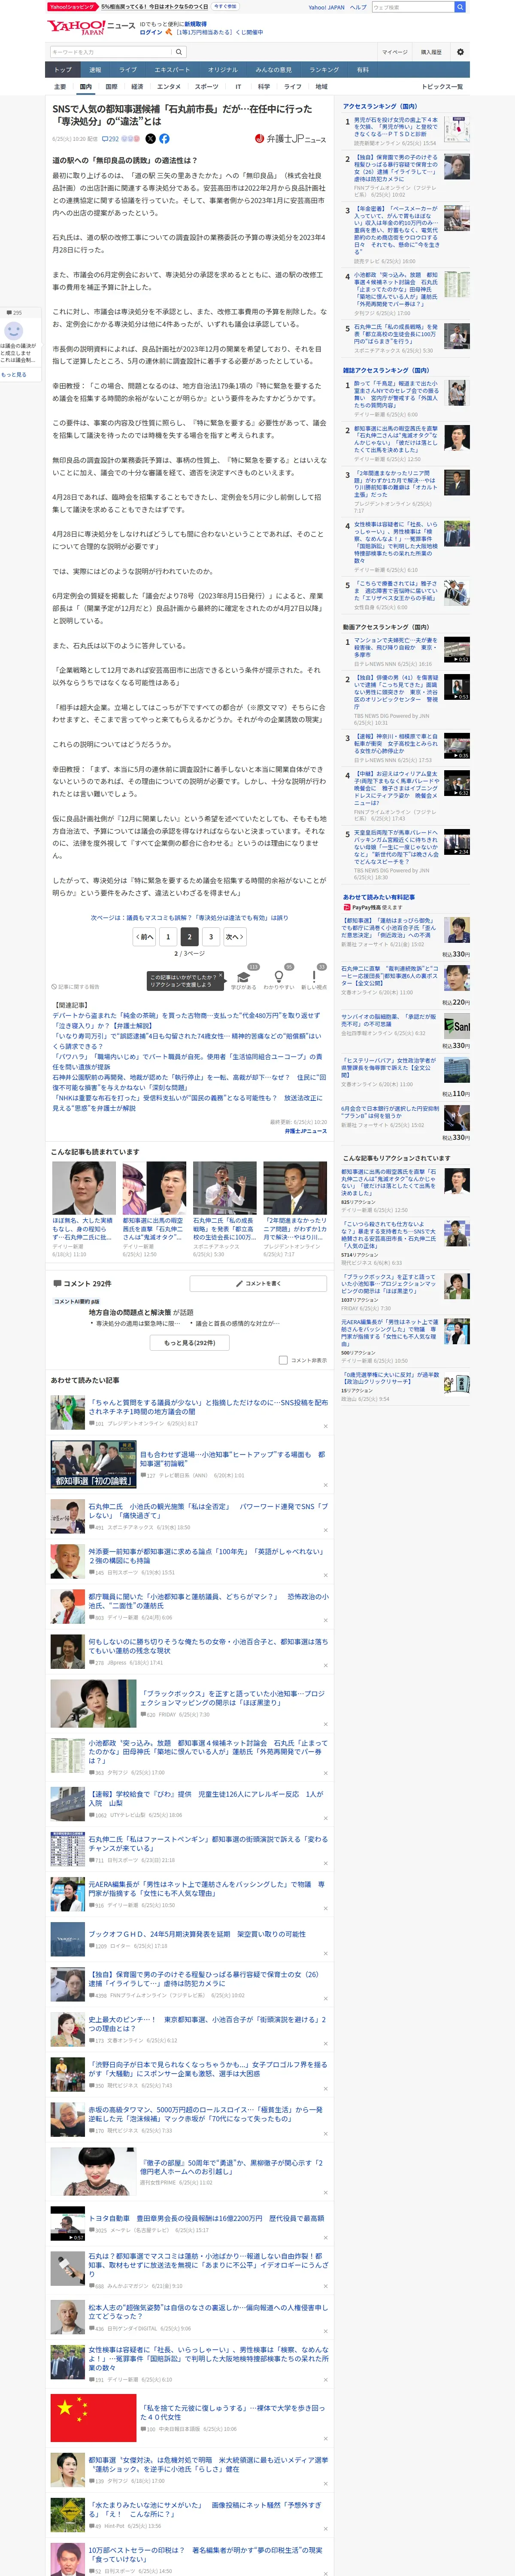Click the わかりやすい lightbulb reaction icon
This screenshot has width=515, height=2576.
coord(279,977)
